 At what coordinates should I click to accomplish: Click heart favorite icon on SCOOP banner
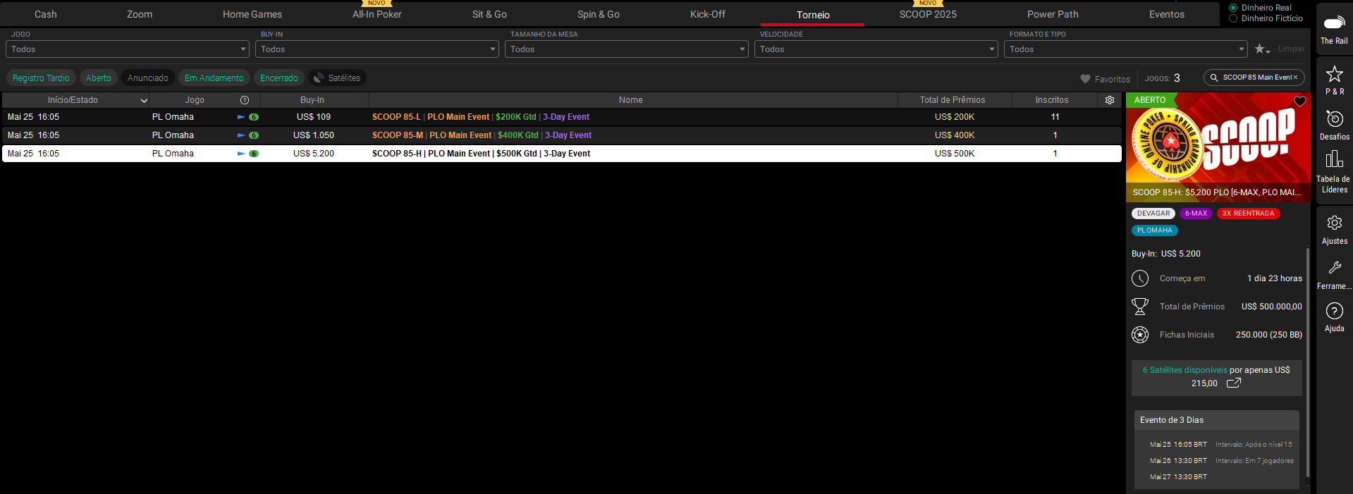coord(1300,101)
